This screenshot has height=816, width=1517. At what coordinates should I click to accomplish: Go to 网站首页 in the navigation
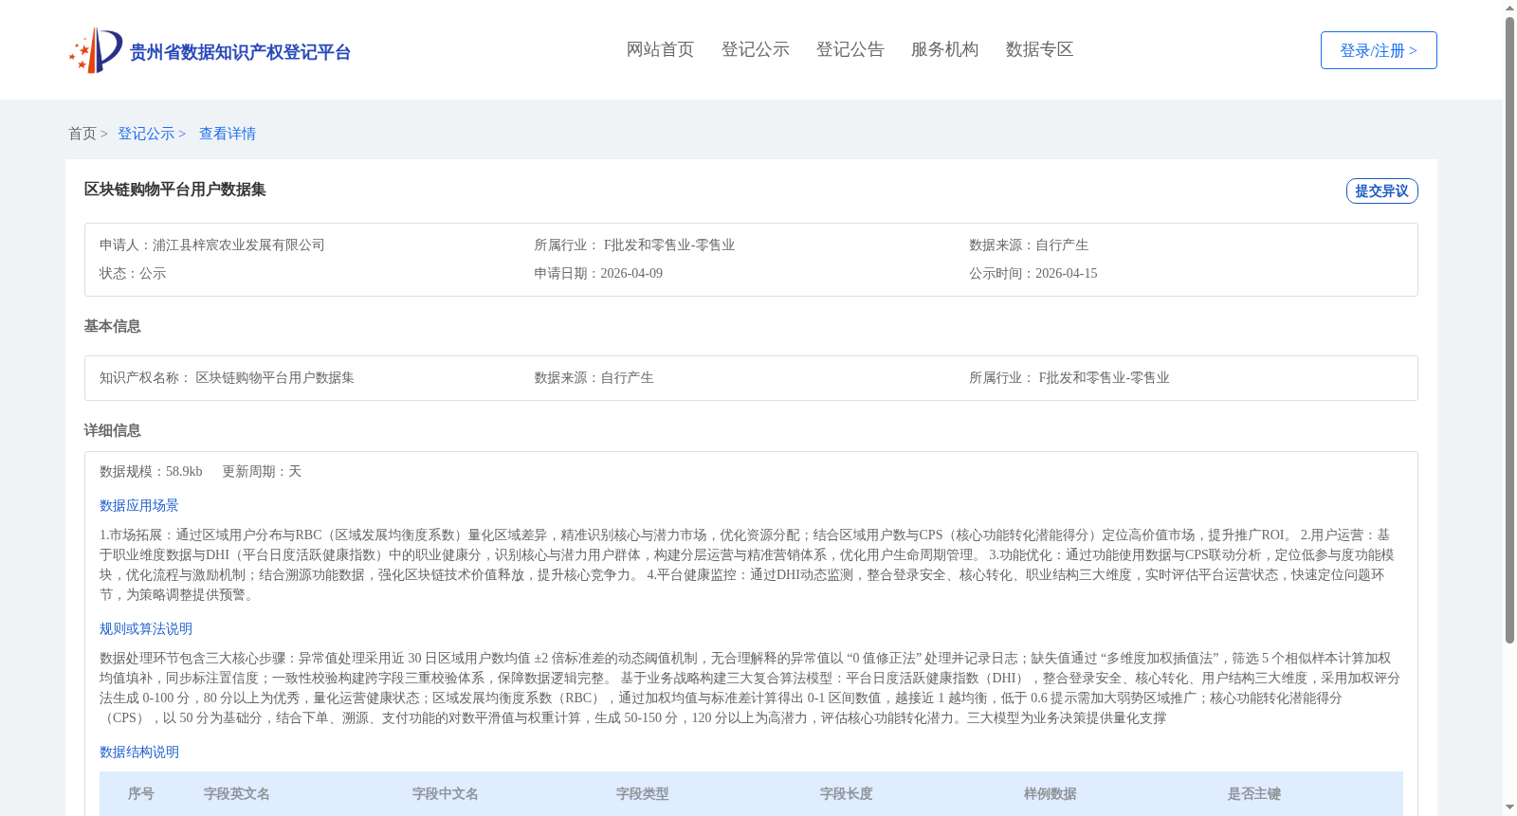click(x=660, y=49)
